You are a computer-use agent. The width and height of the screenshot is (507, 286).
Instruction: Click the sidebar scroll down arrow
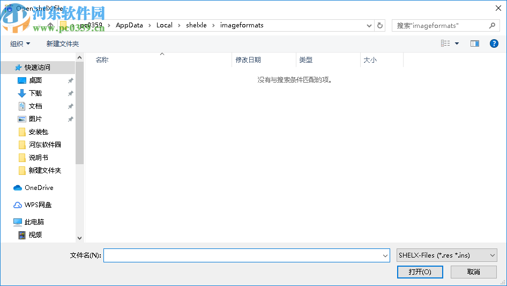[79, 238]
